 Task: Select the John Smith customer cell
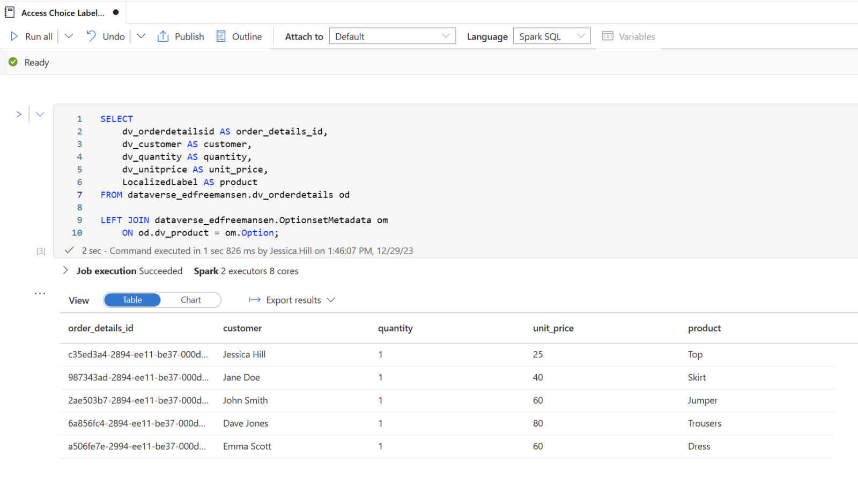coord(246,400)
